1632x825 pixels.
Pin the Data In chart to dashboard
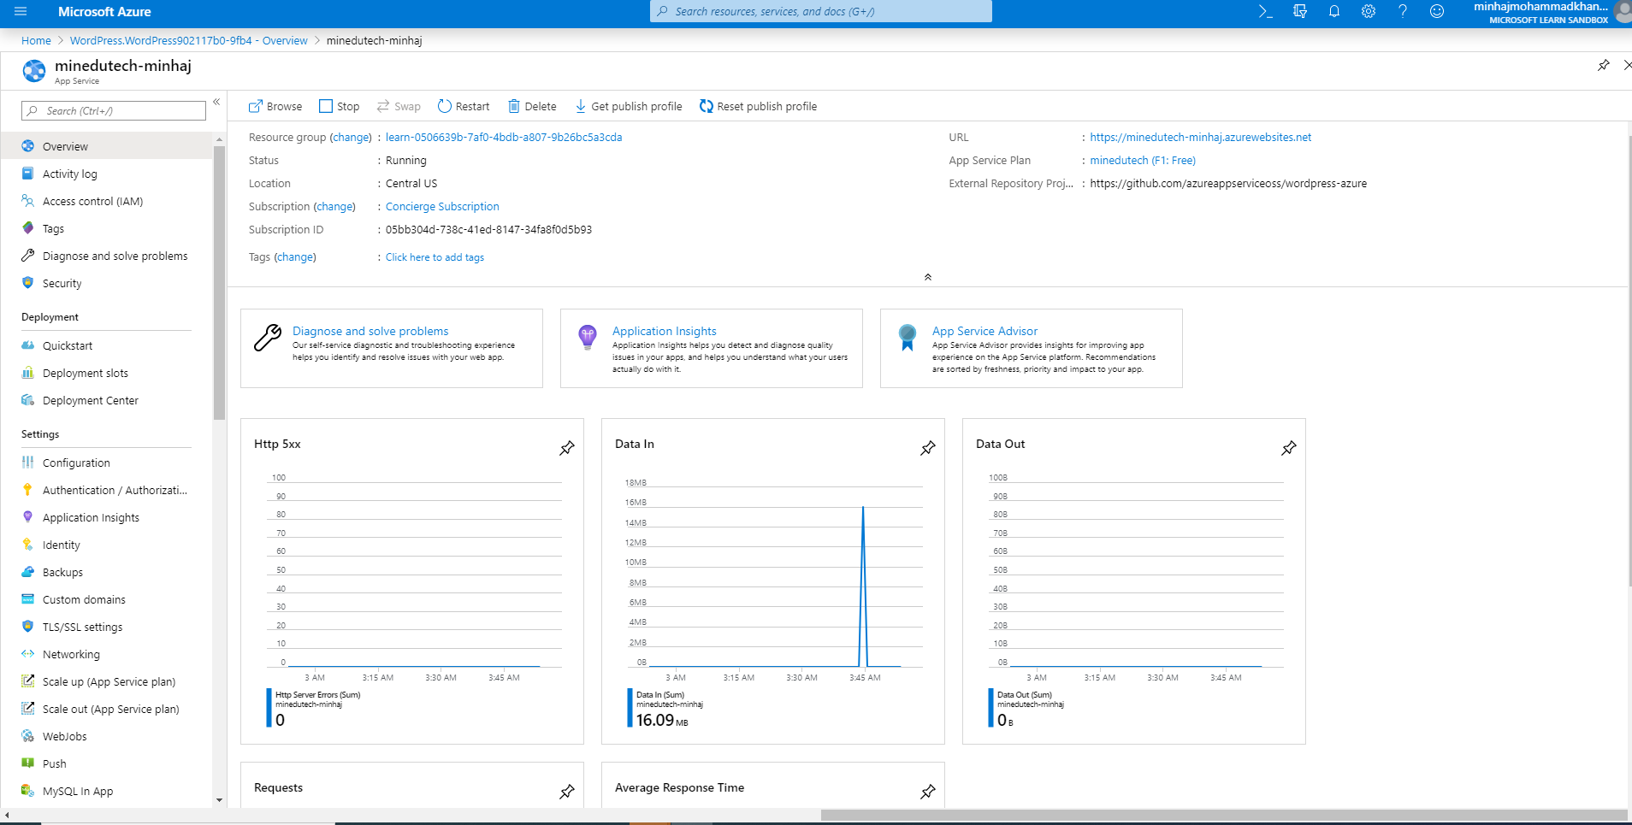(x=927, y=448)
